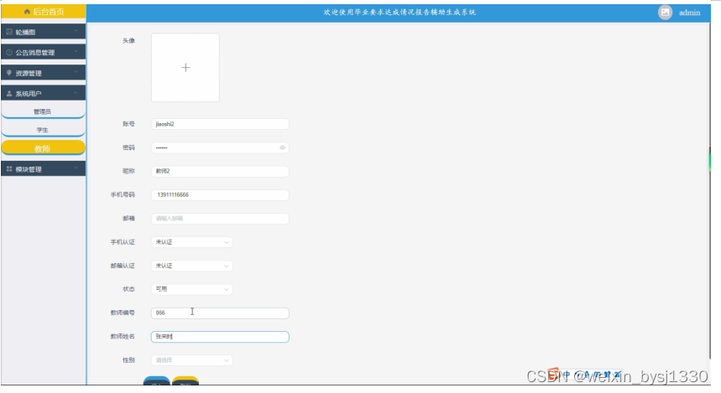Open the 后台首页 home link
721x393 pixels.
pyautogui.click(x=43, y=12)
